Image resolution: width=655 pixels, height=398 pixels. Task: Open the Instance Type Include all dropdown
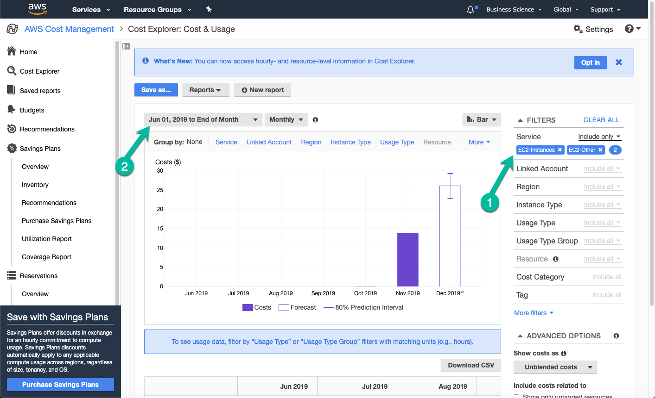click(602, 205)
